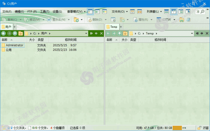This screenshot has width=210, height=131.
Task: Expand the arrow beside Move (移动)
Action: [x=43, y=20]
